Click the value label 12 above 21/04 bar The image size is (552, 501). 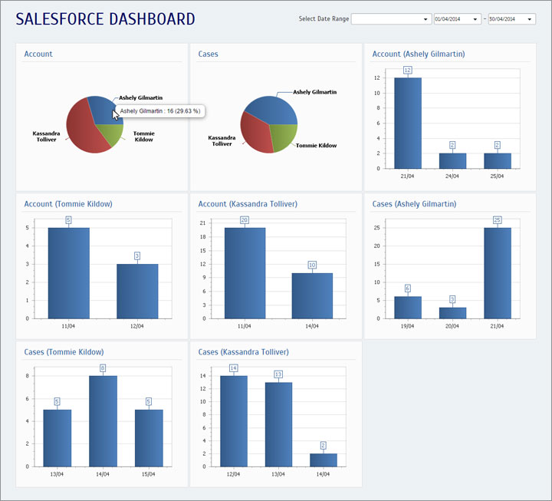(x=408, y=70)
